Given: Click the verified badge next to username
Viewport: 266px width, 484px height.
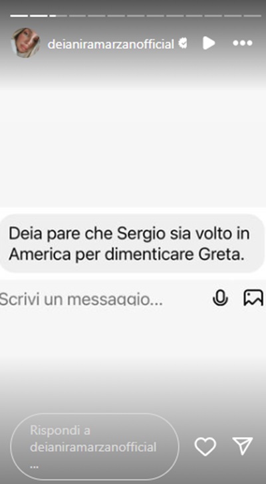Looking at the screenshot, I should pyautogui.click(x=183, y=44).
